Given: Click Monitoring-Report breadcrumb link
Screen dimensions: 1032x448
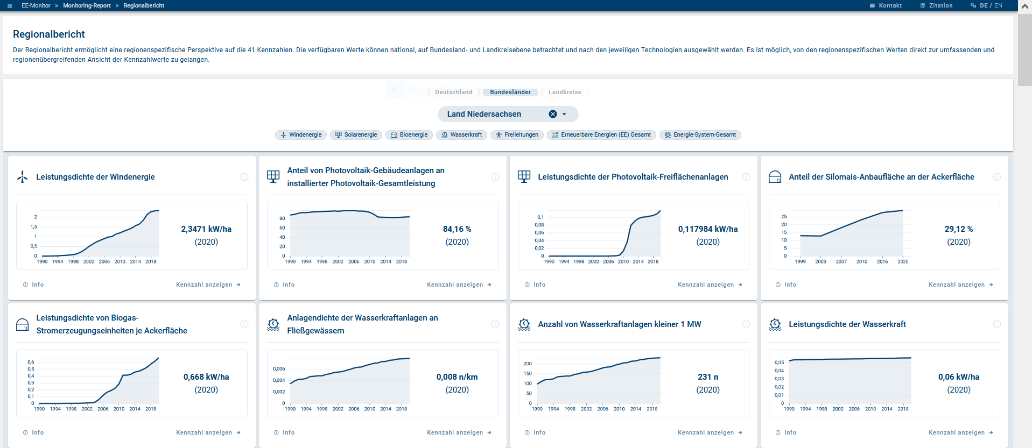Looking at the screenshot, I should tap(87, 6).
